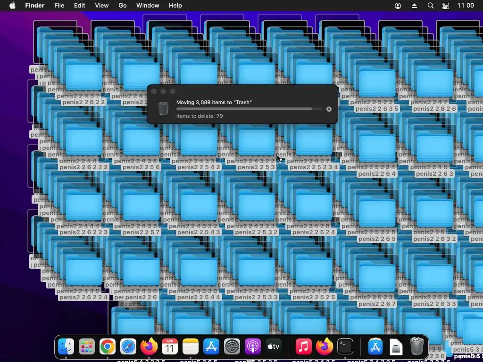
Task: Click the "Items to delete: 79" status text
Action: [200, 116]
